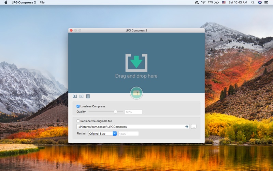Click the remove images icon
This screenshot has width=273, height=171.
81,96
